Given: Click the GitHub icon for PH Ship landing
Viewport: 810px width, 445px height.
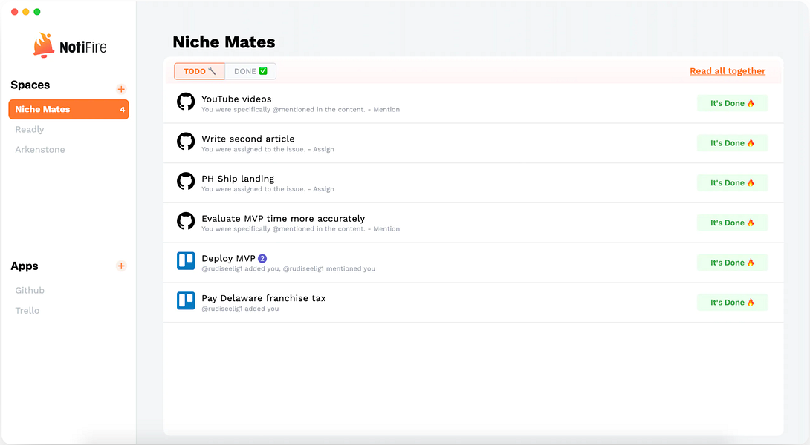Looking at the screenshot, I should 185,182.
